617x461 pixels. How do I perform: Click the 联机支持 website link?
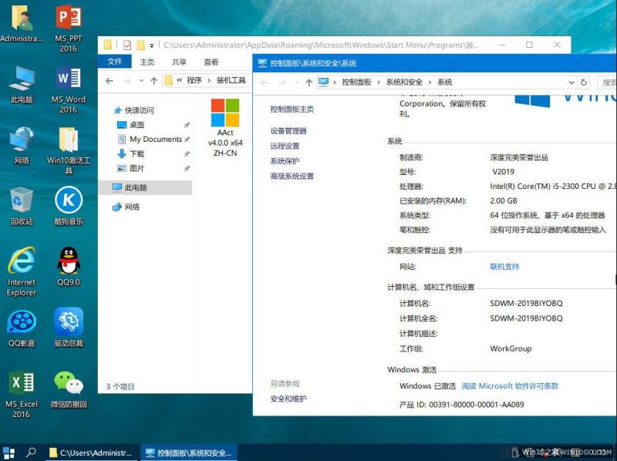[x=504, y=267]
